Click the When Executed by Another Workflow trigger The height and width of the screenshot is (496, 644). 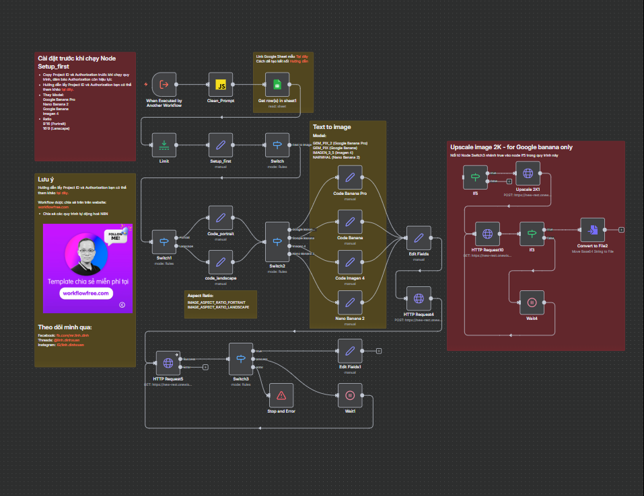pos(164,85)
